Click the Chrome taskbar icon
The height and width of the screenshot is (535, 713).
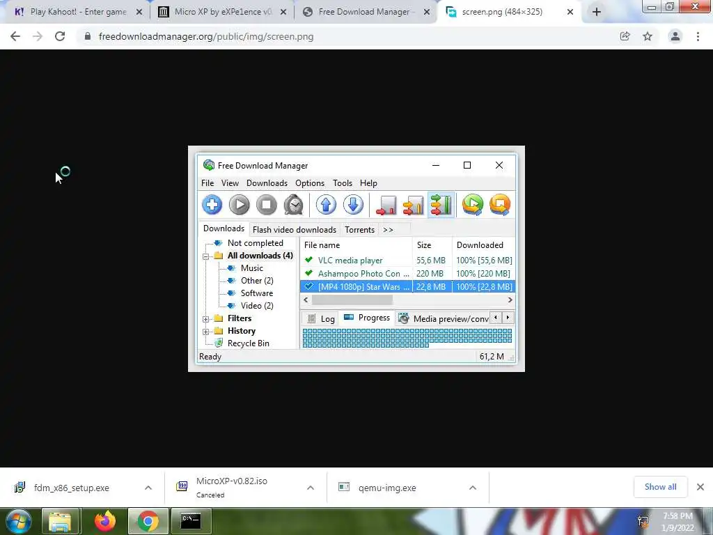tap(148, 521)
